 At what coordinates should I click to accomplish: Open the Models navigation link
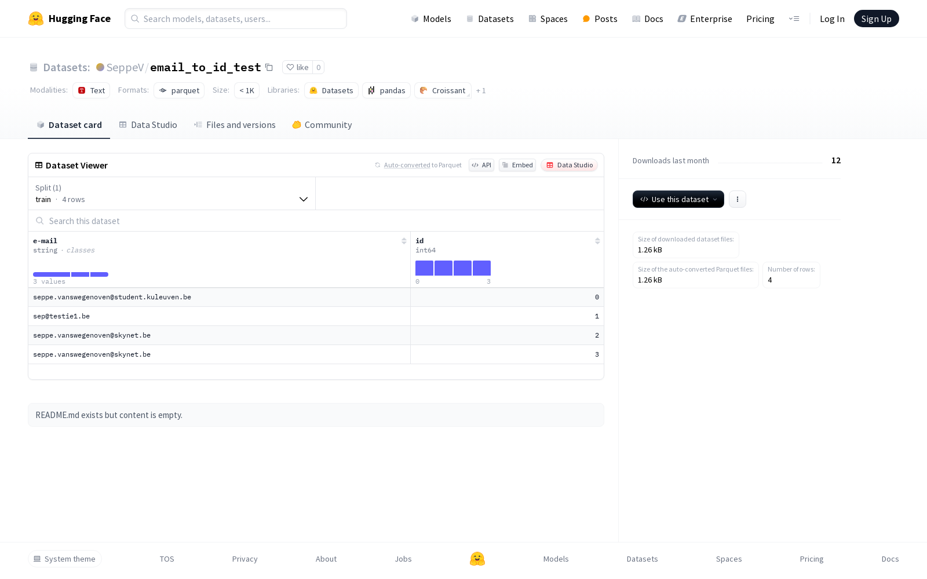coord(431,19)
